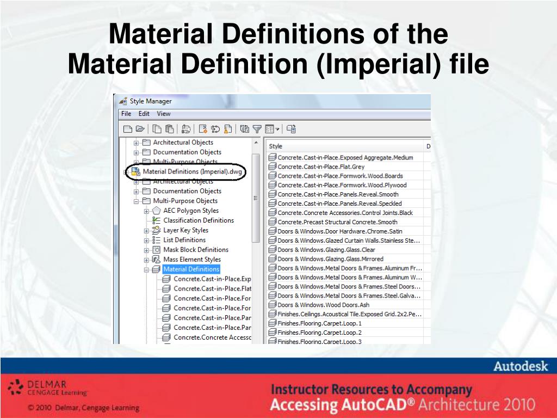
Task: Click the Paste toolbar icon
Action: point(170,129)
